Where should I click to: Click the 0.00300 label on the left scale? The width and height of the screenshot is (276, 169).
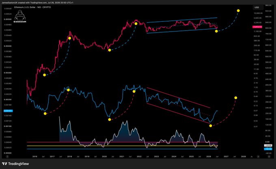point(8,73)
